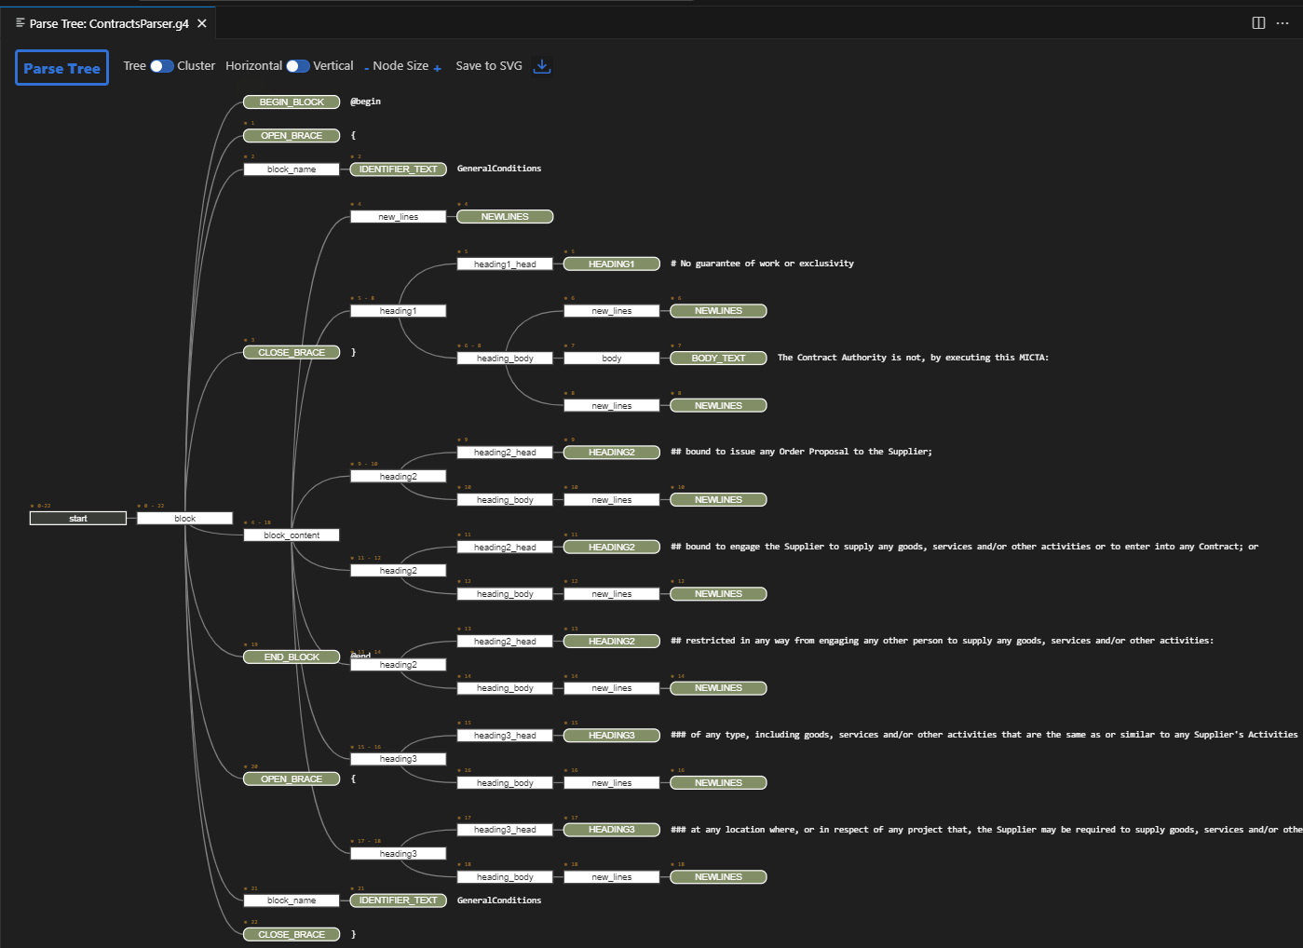Select the new_lines node under block_content labeled 4
The image size is (1303, 948).
click(x=399, y=217)
